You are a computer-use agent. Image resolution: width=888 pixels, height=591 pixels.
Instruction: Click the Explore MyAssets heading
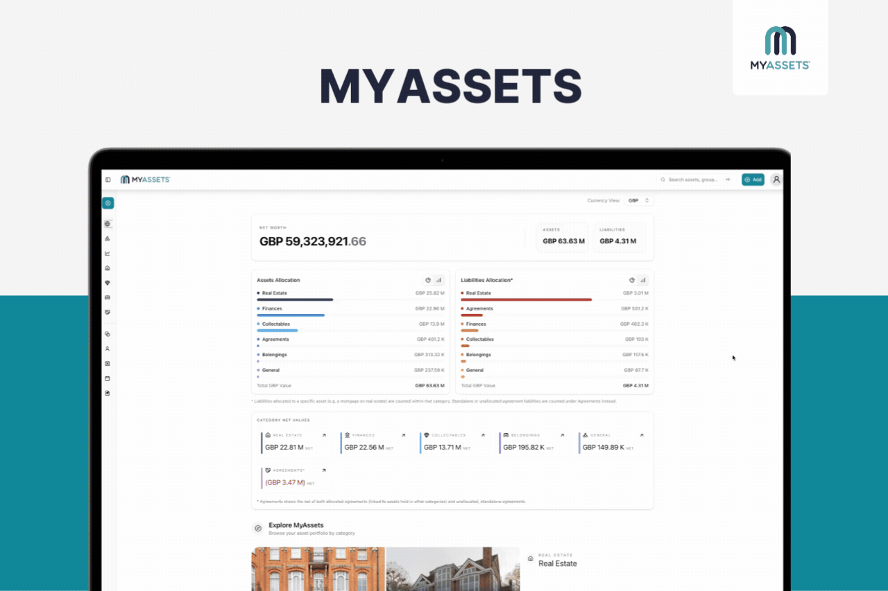click(x=296, y=525)
